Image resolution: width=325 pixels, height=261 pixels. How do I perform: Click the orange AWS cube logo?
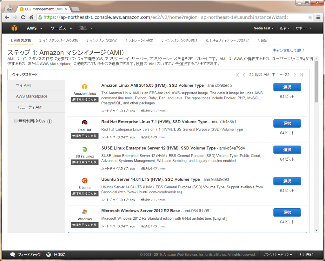15,28
